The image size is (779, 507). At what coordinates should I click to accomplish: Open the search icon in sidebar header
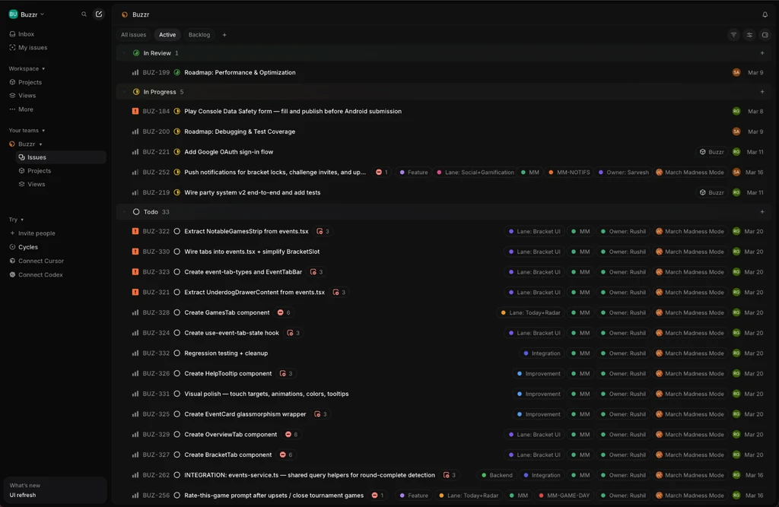tap(84, 14)
